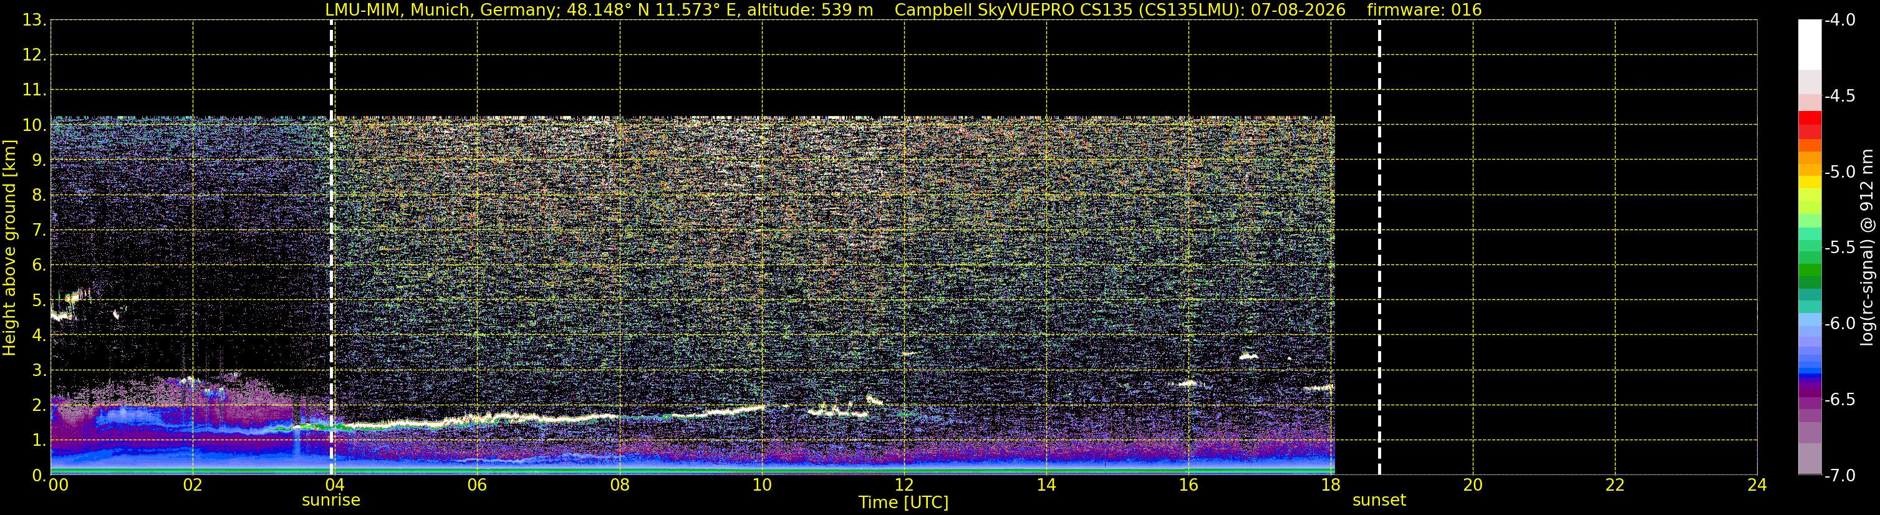Screen dimensions: 1880x515
Task: Click the sunrise label below the time axis
Action: [330, 501]
